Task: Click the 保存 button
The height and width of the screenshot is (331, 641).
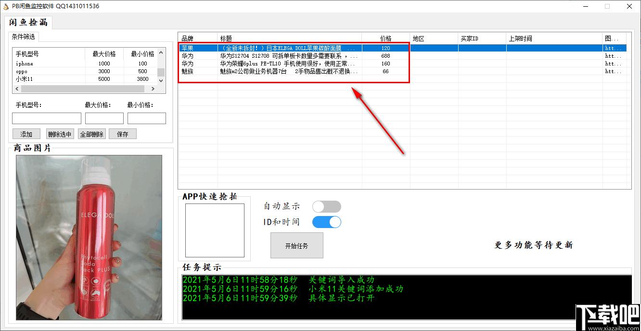Action: point(123,134)
